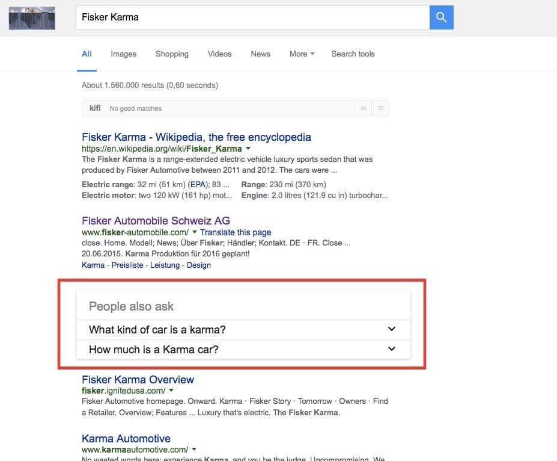Image resolution: width=557 pixels, height=461 pixels.
Task: Switch to the Images tab
Action: (x=123, y=54)
